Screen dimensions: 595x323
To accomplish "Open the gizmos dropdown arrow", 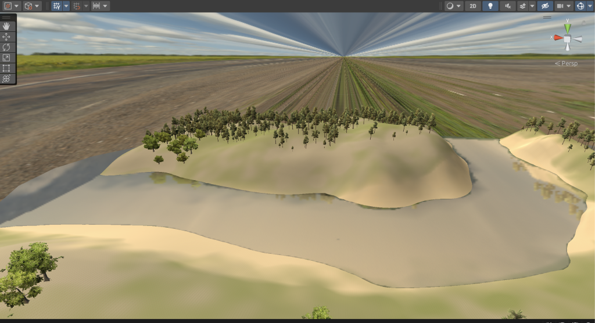I will (x=589, y=6).
